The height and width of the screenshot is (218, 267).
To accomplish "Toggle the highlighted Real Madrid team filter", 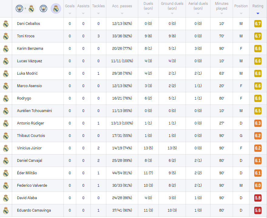I will click(56, 9).
